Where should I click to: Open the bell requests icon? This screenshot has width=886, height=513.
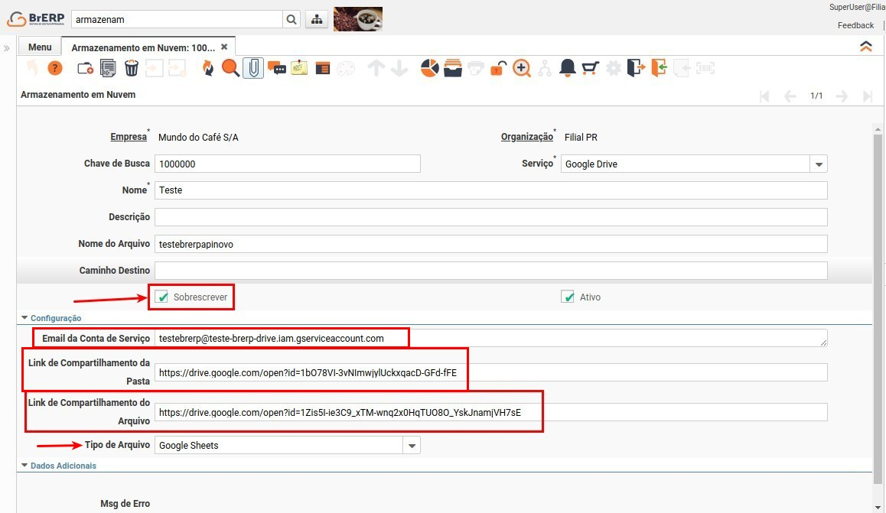[567, 68]
